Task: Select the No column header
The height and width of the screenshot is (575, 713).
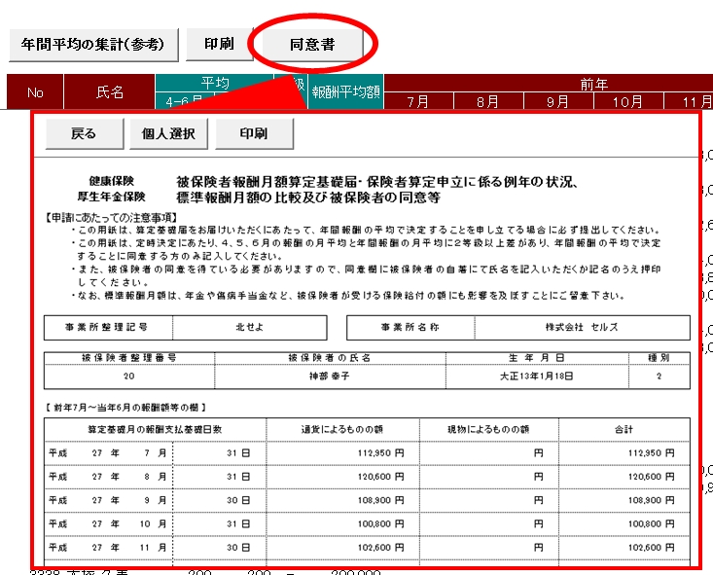Action: [35, 92]
